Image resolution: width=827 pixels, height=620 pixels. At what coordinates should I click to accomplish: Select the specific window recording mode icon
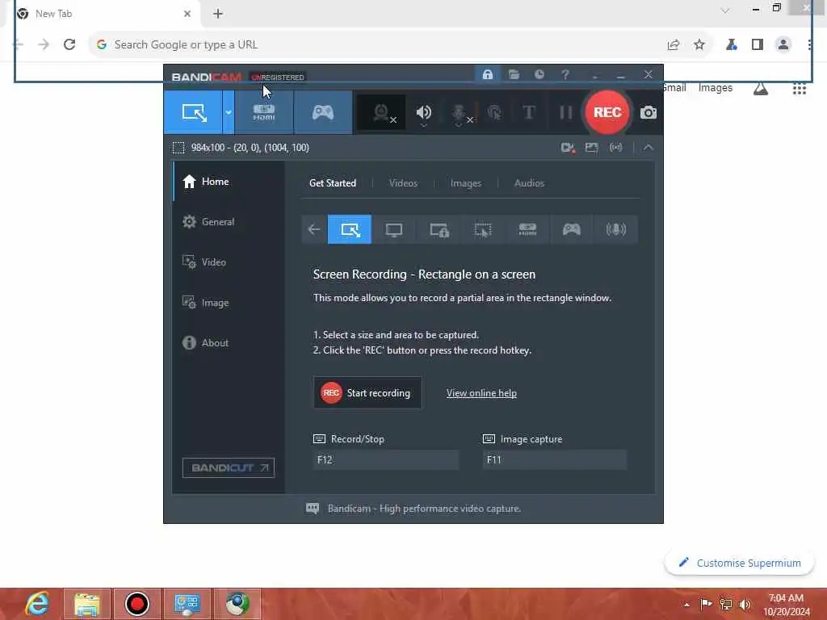439,229
